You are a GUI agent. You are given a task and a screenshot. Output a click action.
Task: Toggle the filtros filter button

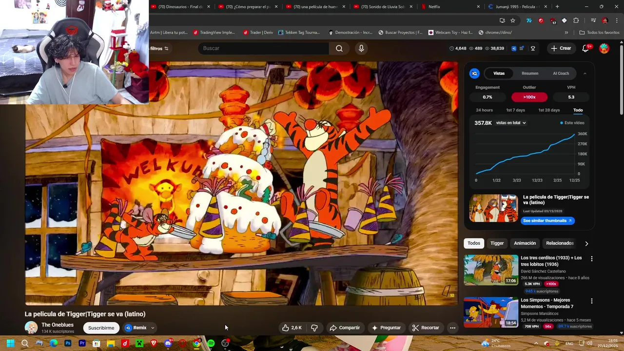[x=159, y=48]
